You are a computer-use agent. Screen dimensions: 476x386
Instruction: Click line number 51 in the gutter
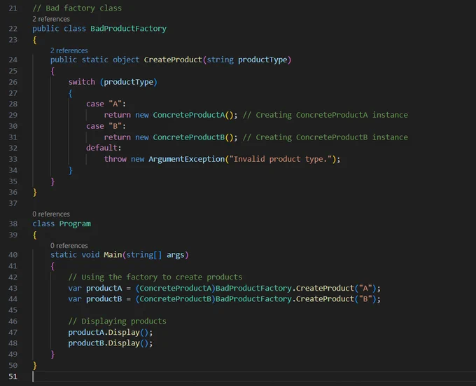[x=13, y=377]
